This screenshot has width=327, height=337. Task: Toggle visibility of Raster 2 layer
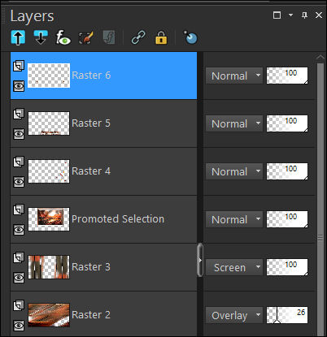pos(19,326)
